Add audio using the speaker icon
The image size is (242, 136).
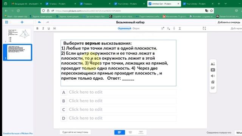tap(213, 76)
